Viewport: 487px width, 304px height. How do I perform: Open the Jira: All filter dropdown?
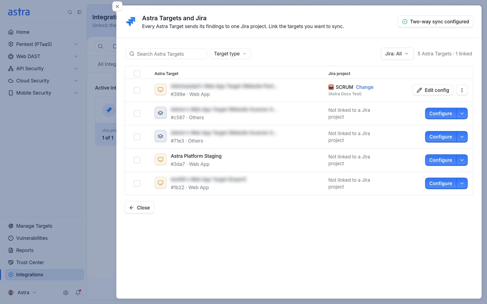pos(397,54)
